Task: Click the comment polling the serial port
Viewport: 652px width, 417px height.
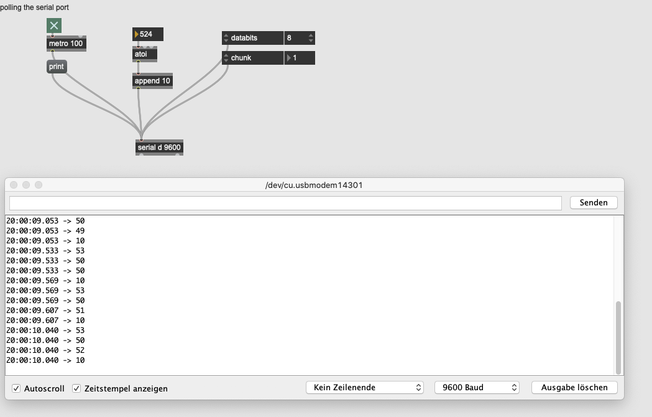Action: point(35,7)
